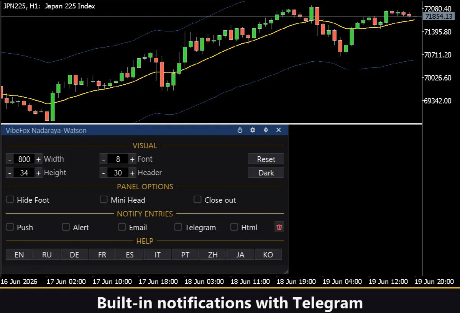Click the current price label 71854.13
Screen dimensions: 460x313
pos(439,16)
